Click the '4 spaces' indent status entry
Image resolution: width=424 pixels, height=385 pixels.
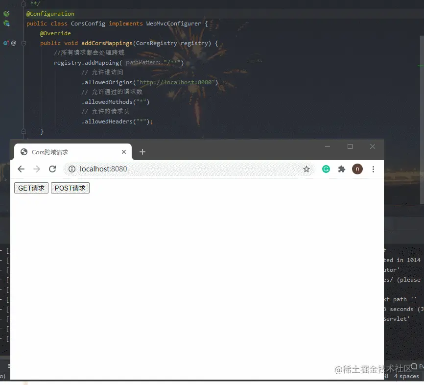[x=406, y=376]
